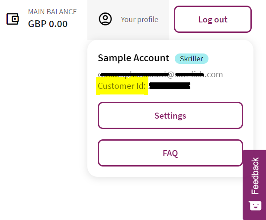Click the profile avatar icon
This screenshot has height=220, width=266.
pyautogui.click(x=105, y=19)
